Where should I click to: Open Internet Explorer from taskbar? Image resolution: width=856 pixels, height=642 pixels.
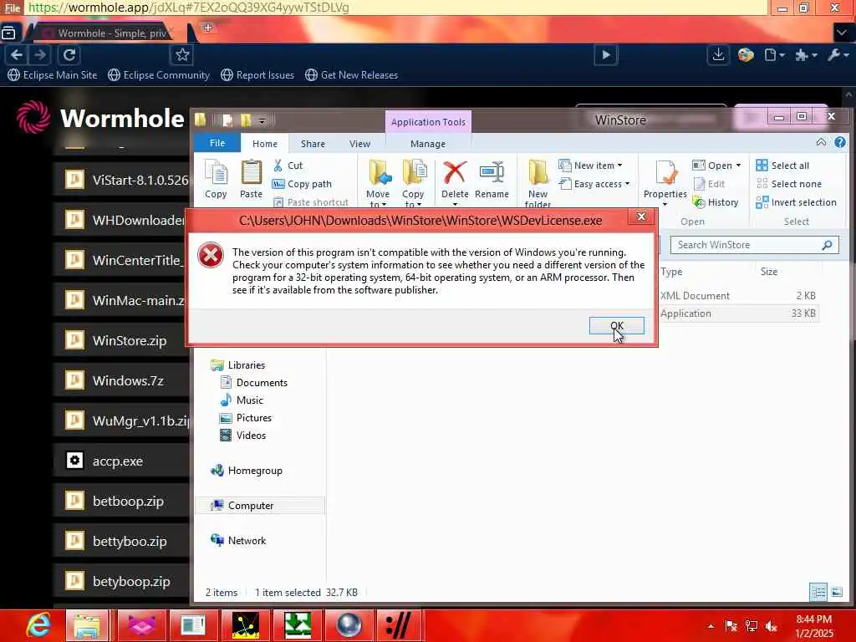pos(38,625)
